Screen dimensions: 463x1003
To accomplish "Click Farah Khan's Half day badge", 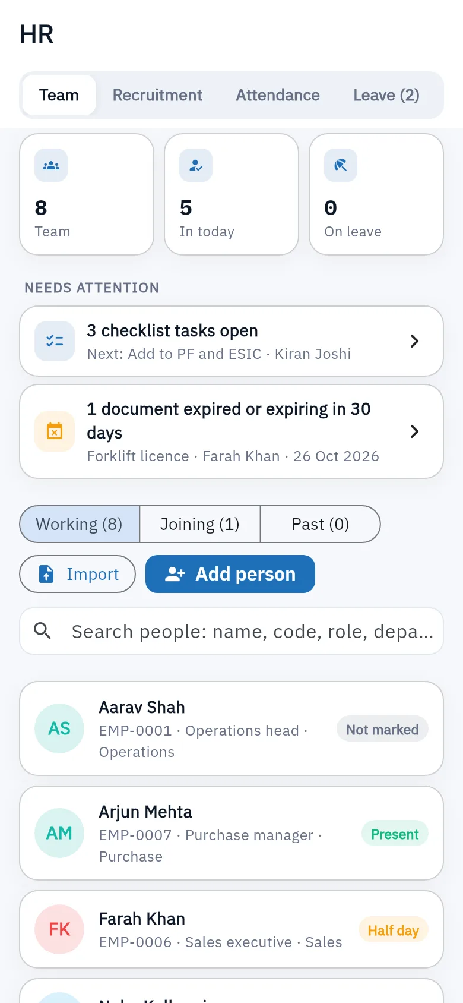I will click(x=394, y=930).
